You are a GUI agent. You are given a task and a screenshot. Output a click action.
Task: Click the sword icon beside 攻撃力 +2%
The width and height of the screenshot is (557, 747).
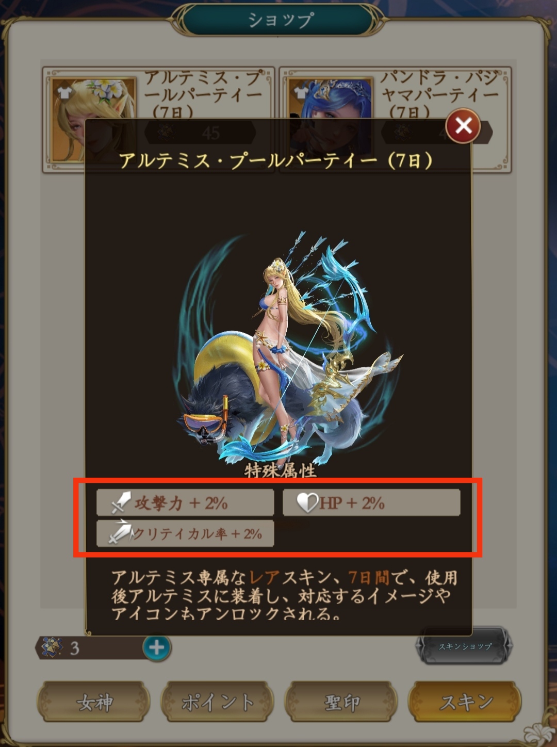click(x=121, y=503)
